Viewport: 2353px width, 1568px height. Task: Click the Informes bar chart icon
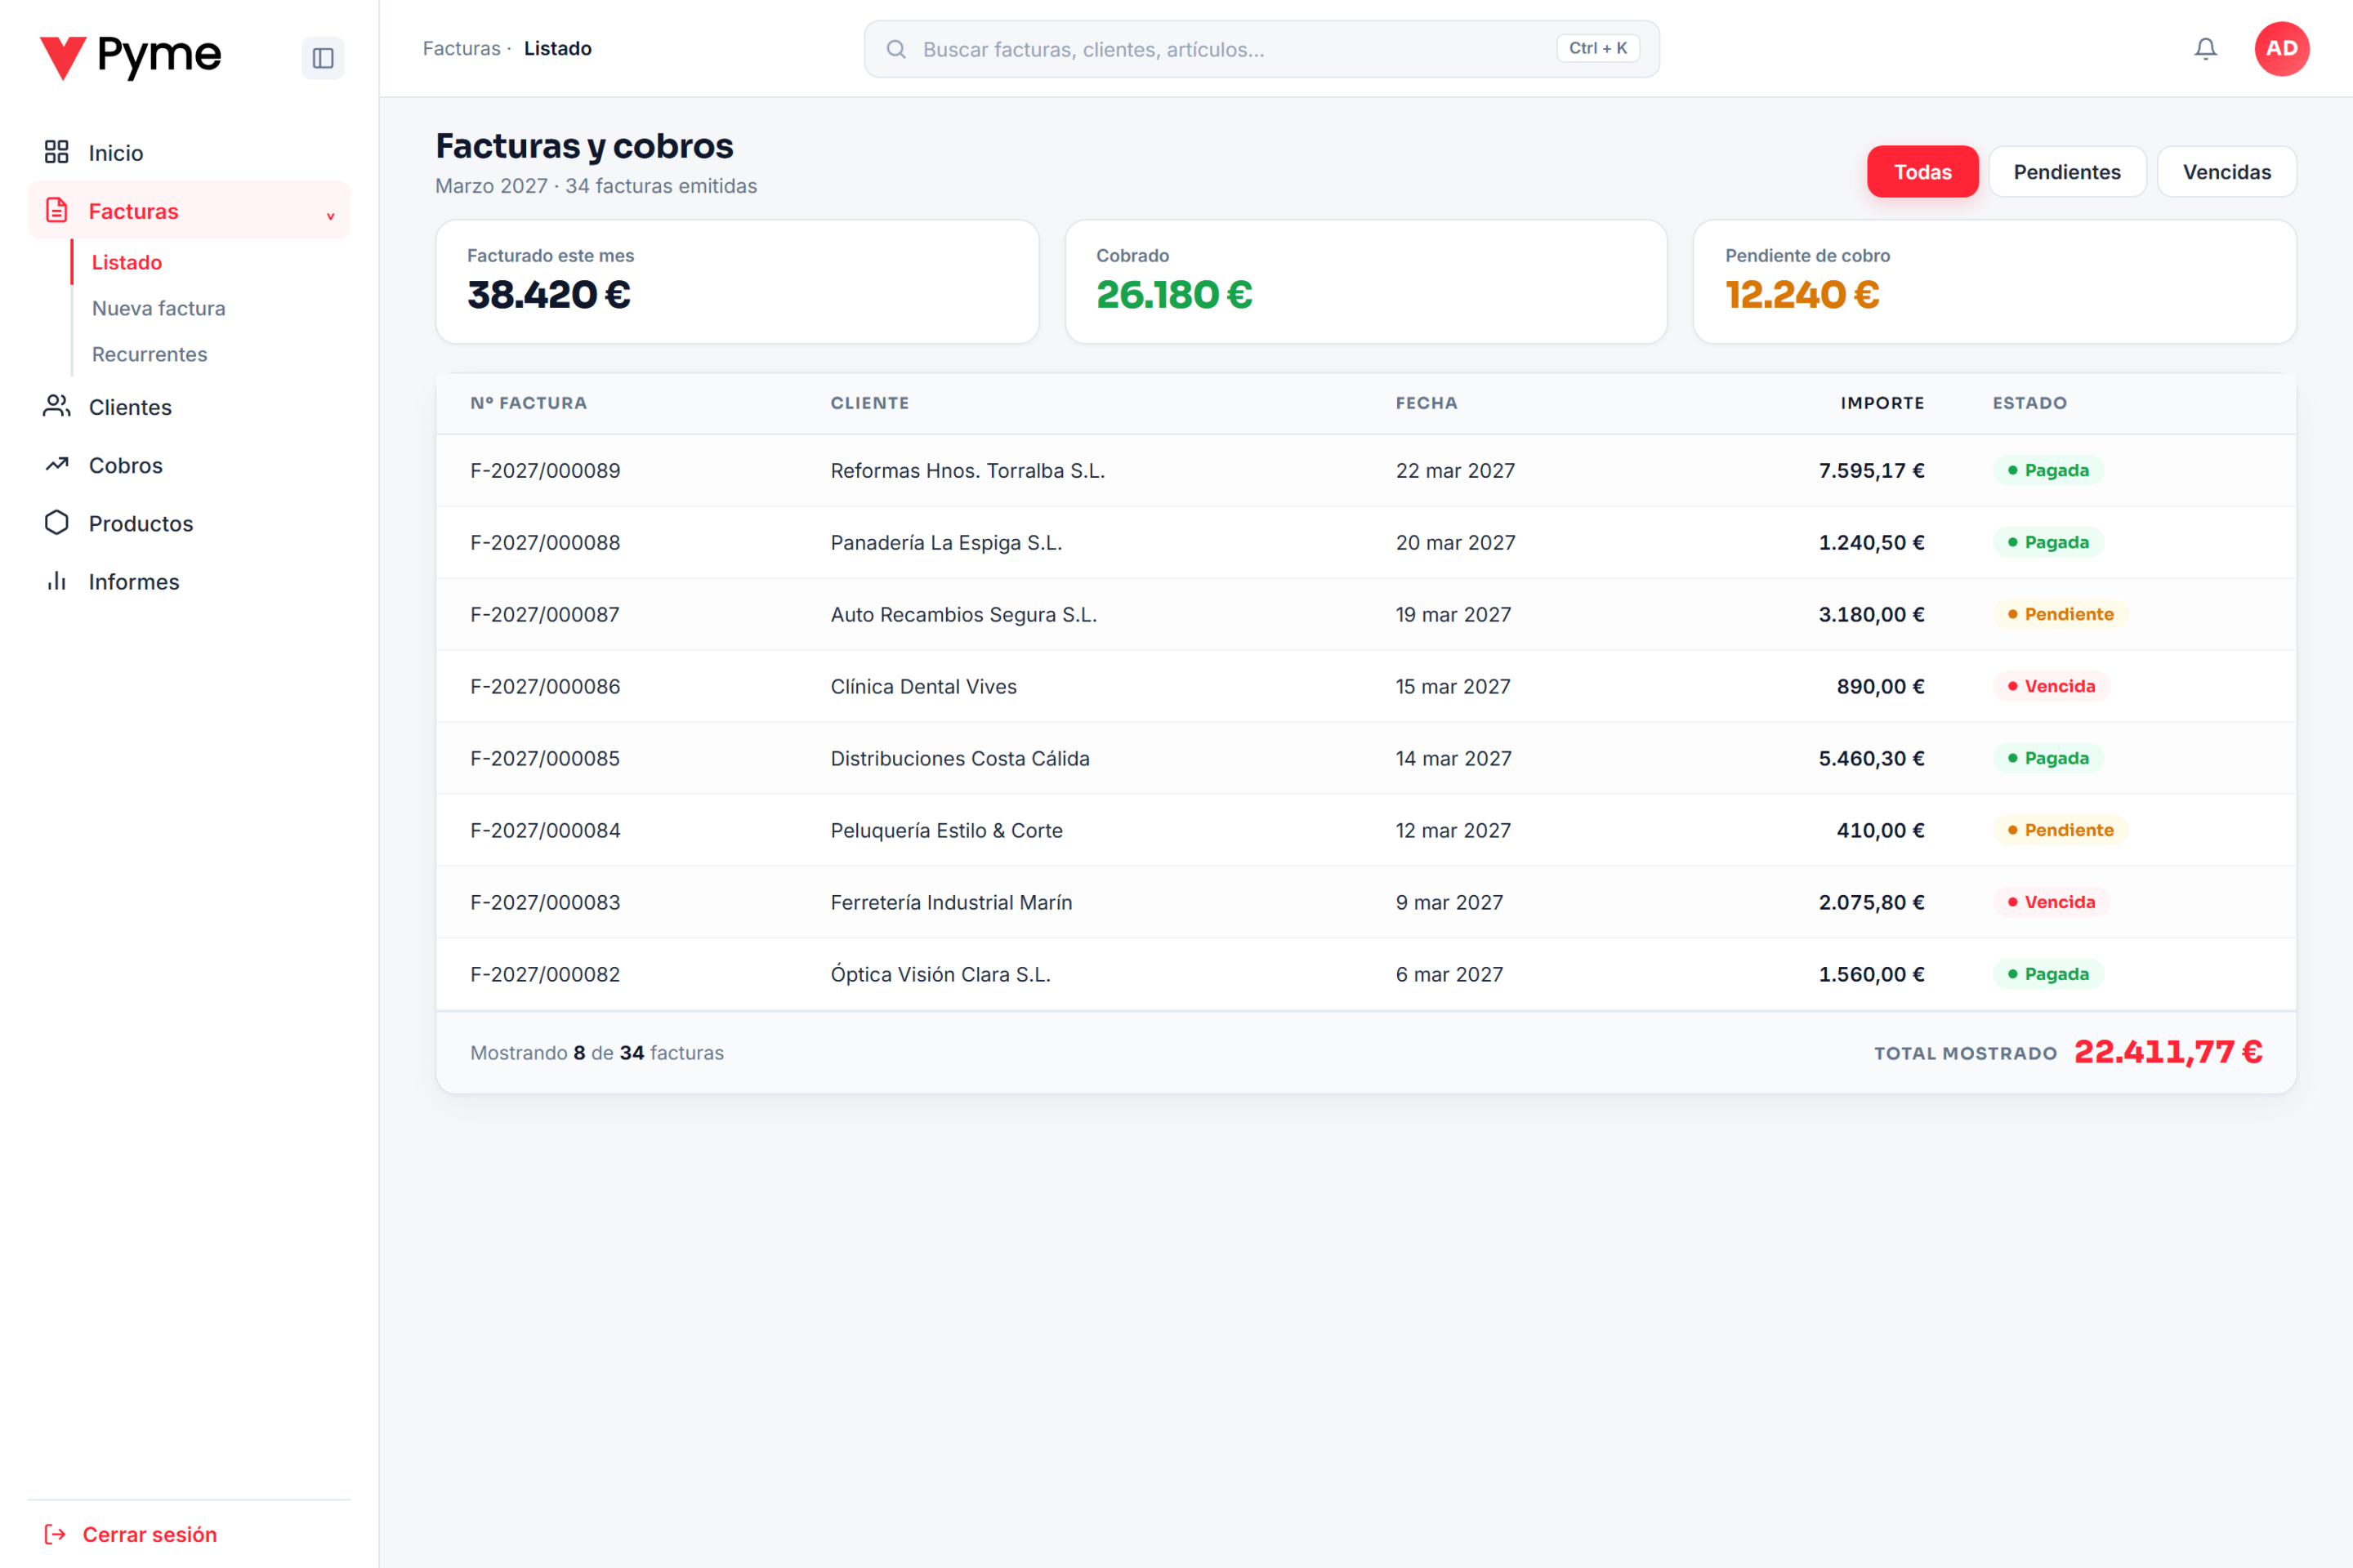(57, 580)
